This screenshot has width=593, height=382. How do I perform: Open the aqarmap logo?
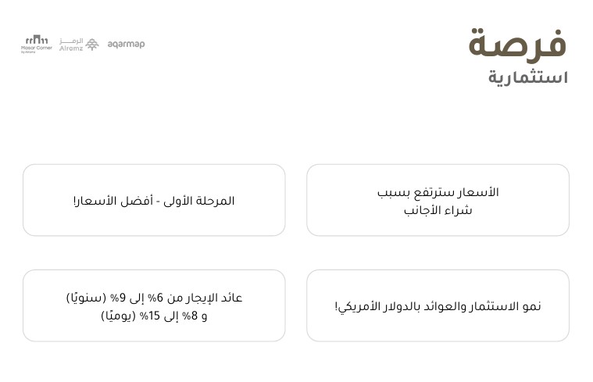126,44
